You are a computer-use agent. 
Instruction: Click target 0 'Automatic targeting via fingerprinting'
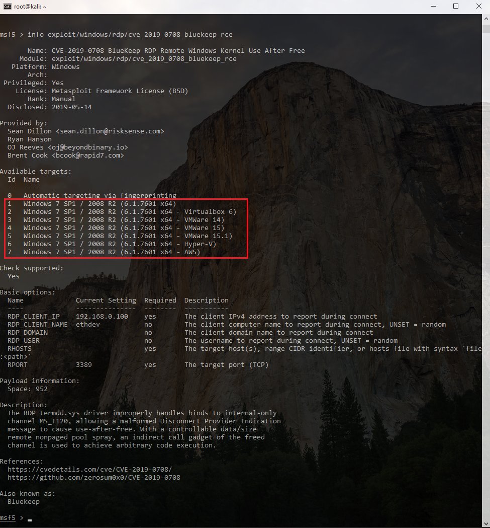(x=92, y=196)
